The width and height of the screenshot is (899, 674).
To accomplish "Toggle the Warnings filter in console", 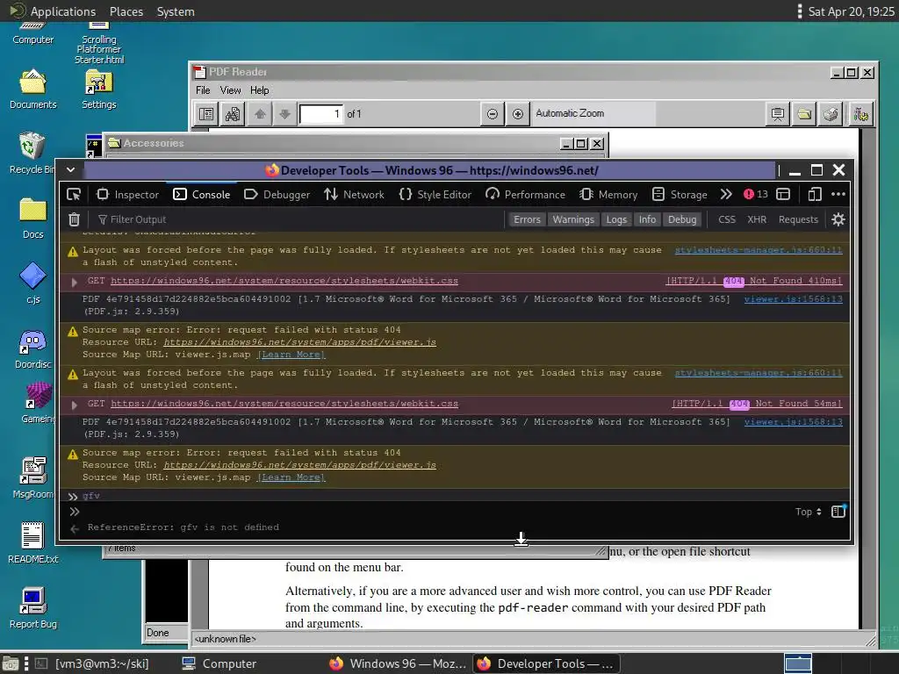I will [572, 219].
